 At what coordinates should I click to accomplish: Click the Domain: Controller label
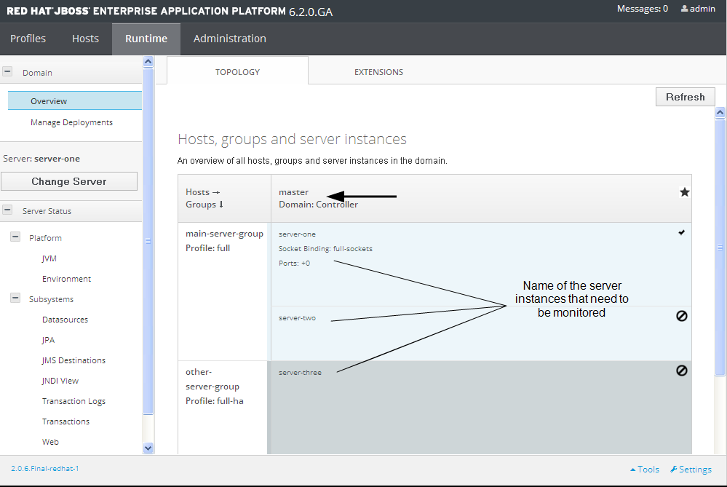pos(319,205)
